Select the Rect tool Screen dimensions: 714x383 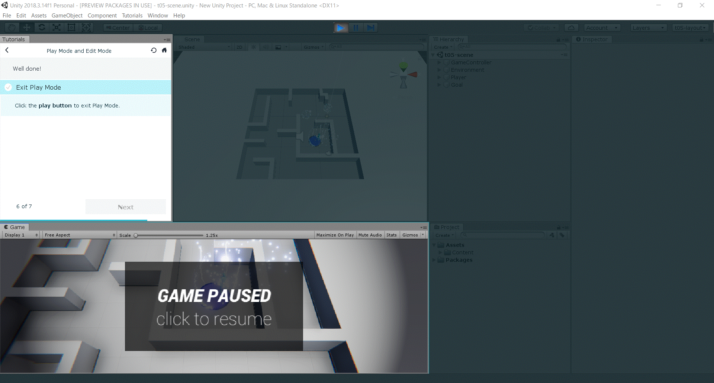click(71, 28)
